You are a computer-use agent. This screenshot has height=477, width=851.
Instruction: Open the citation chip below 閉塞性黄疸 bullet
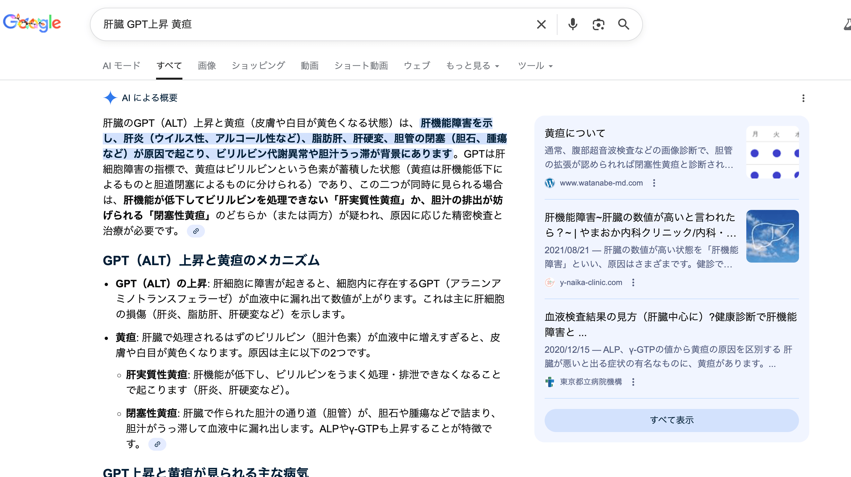pyautogui.click(x=158, y=444)
